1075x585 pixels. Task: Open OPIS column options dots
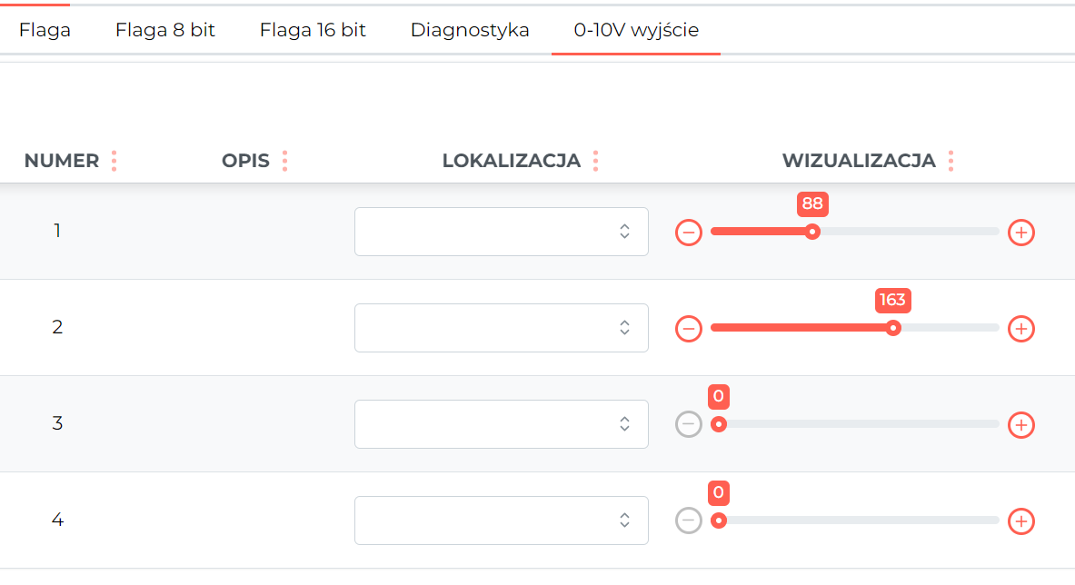pos(284,161)
